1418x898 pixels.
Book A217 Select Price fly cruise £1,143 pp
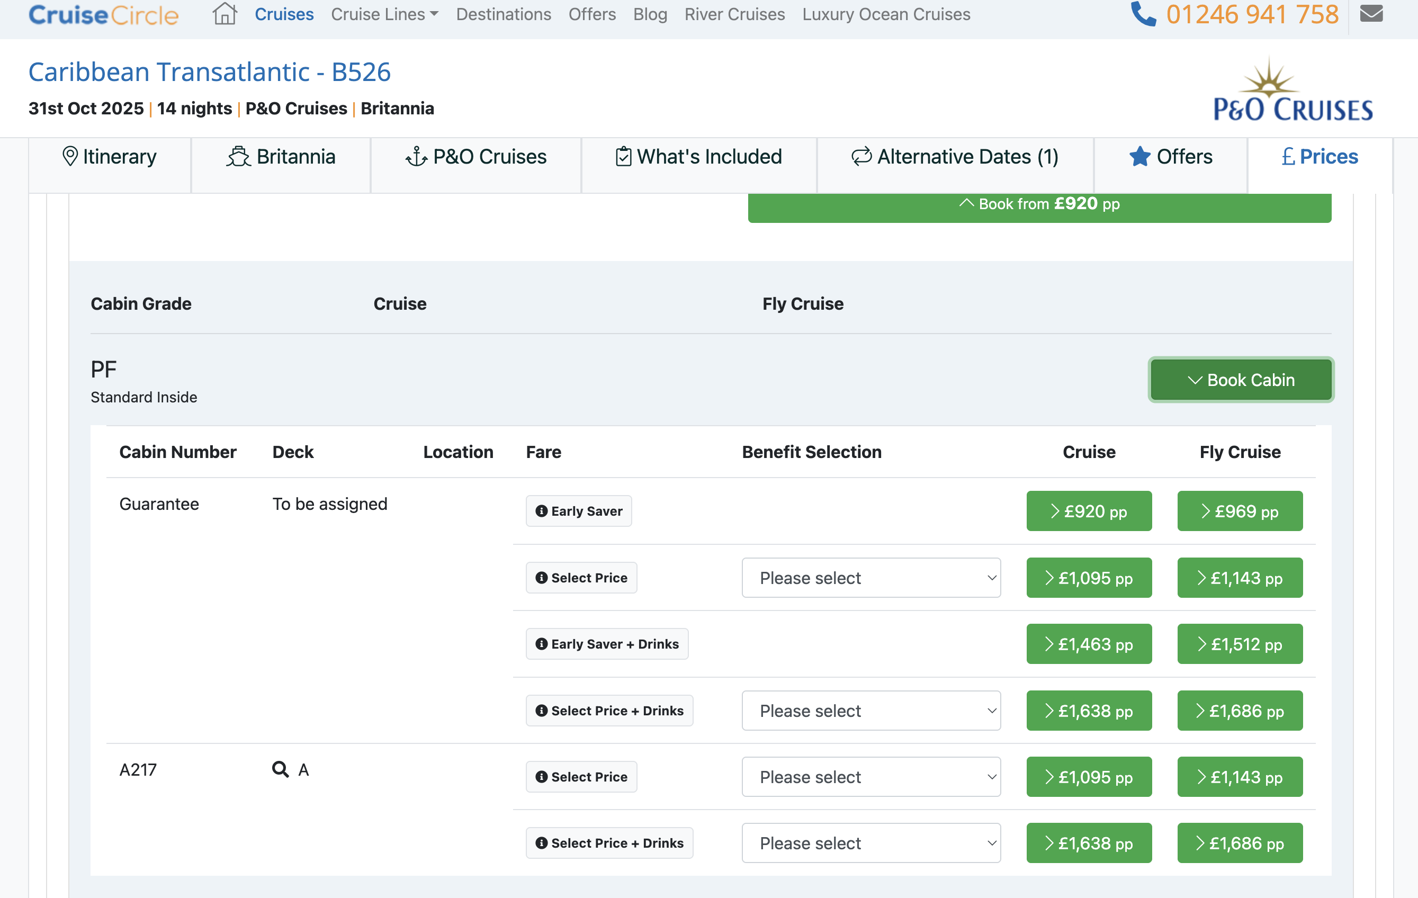(1240, 776)
